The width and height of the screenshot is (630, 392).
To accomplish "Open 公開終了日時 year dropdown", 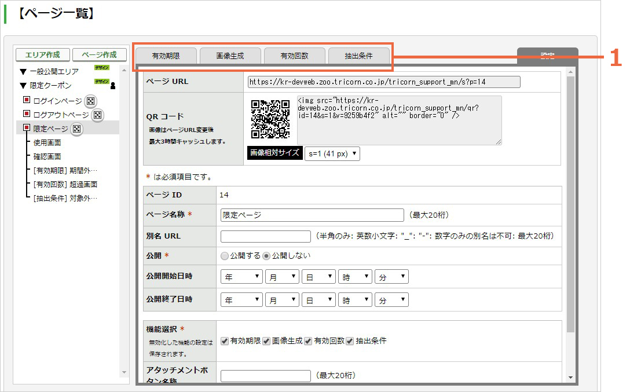I will click(241, 300).
